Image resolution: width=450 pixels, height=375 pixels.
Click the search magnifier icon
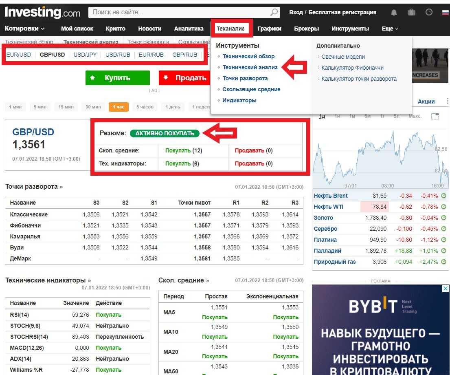[274, 12]
